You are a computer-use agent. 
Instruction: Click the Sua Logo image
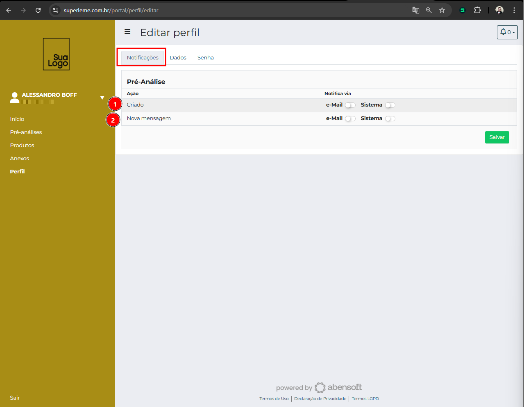(x=57, y=54)
